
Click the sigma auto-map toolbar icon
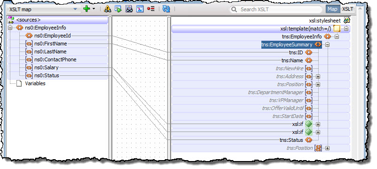(140, 9)
